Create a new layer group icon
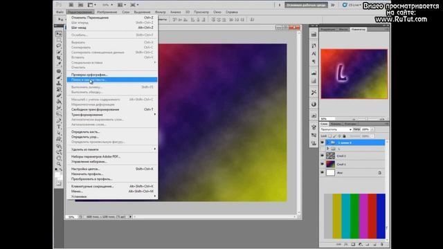 [x=368, y=244]
